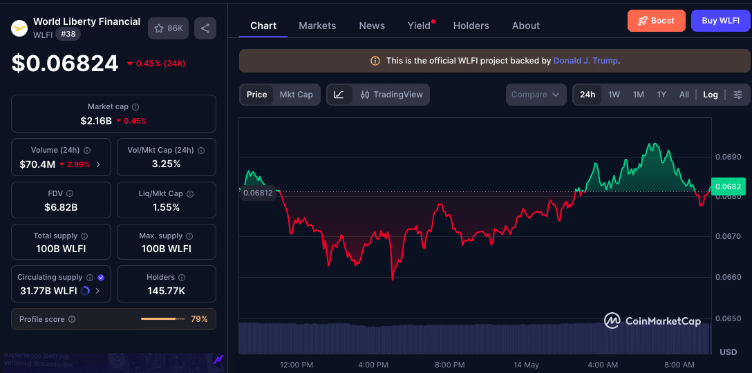Select the All time range

tap(684, 95)
